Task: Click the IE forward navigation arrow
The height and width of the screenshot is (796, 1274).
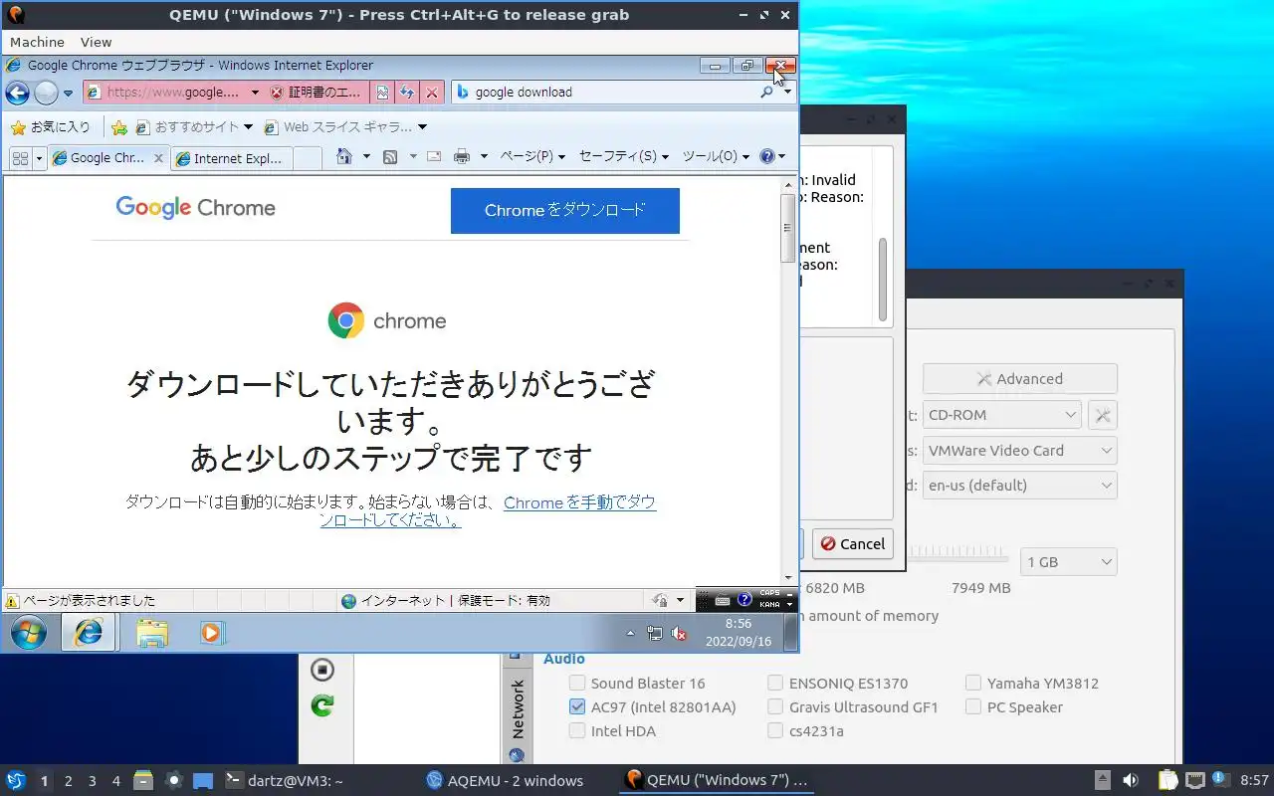Action: [x=46, y=93]
